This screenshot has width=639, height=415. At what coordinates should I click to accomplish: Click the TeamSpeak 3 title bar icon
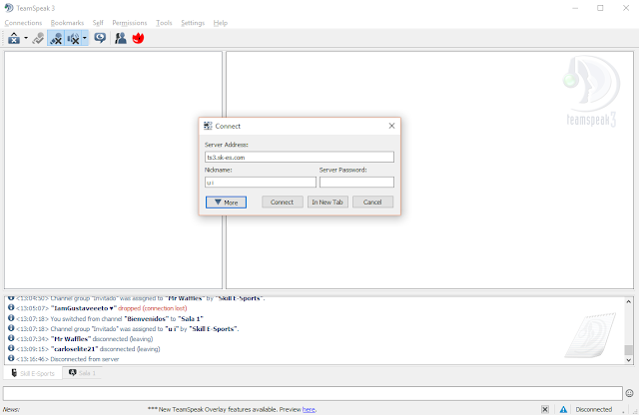click(9, 8)
